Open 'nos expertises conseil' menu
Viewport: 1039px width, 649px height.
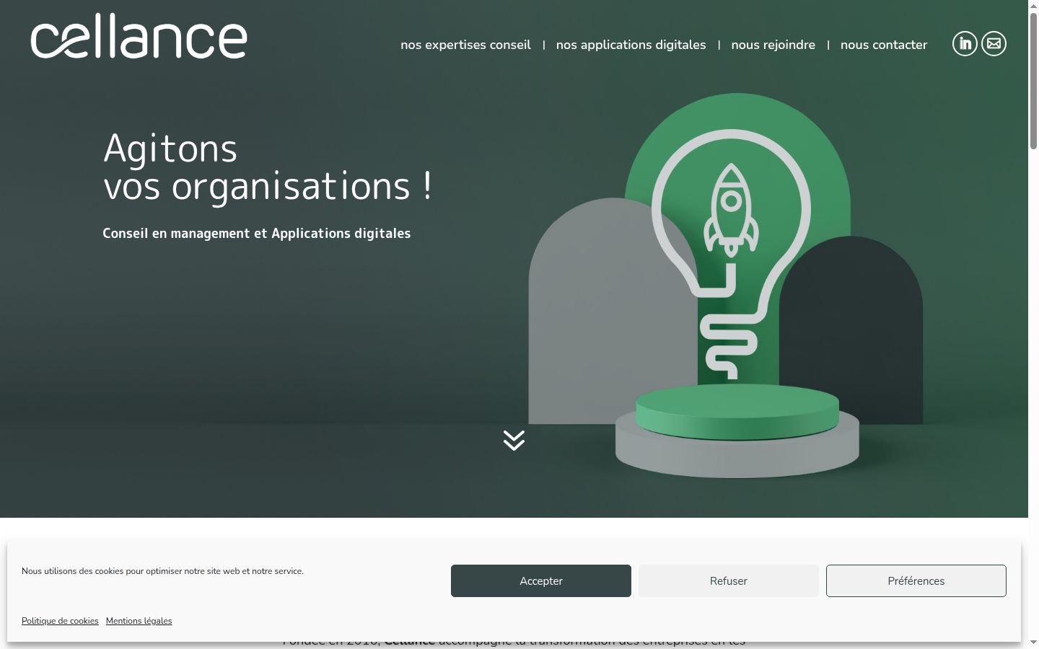point(465,45)
